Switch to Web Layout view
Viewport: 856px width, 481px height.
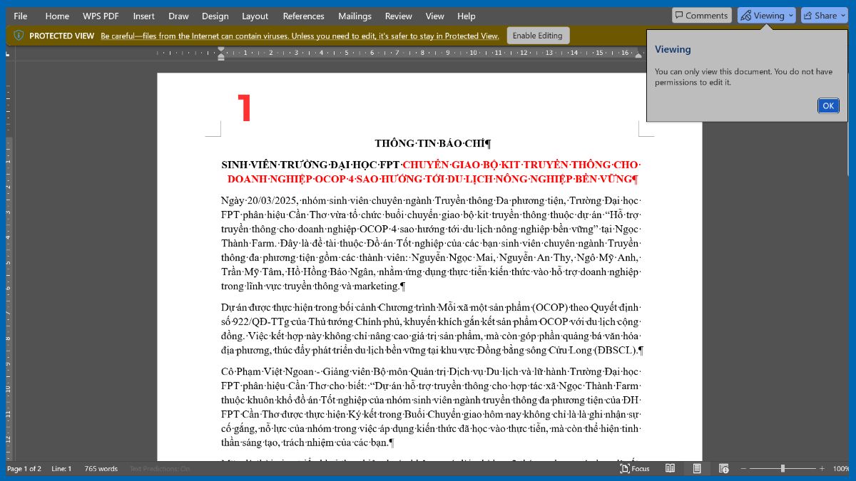pyautogui.click(x=723, y=468)
